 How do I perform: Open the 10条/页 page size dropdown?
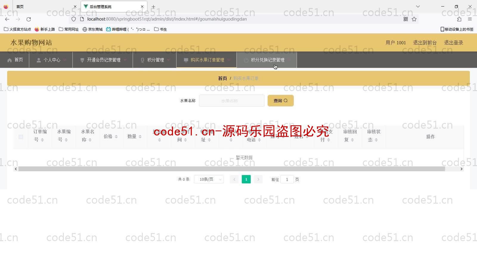pyautogui.click(x=209, y=179)
